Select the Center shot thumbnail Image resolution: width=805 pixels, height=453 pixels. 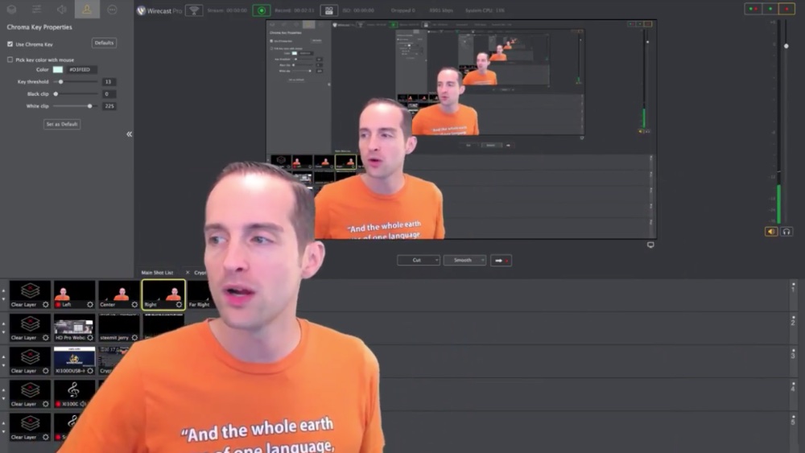(x=118, y=294)
